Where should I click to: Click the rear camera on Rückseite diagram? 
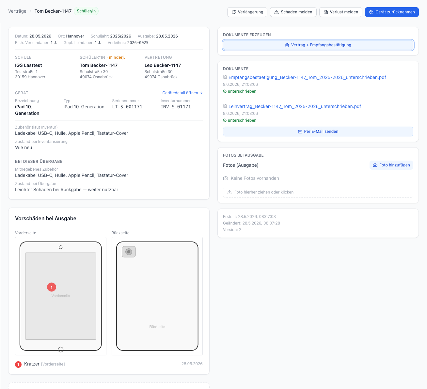click(129, 252)
